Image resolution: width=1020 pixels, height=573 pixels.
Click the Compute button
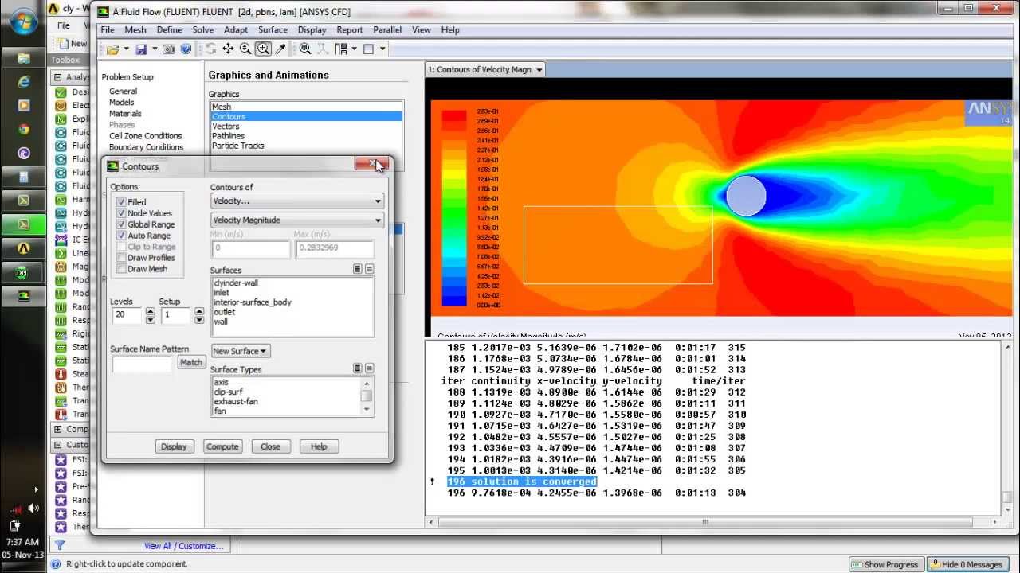click(x=222, y=446)
